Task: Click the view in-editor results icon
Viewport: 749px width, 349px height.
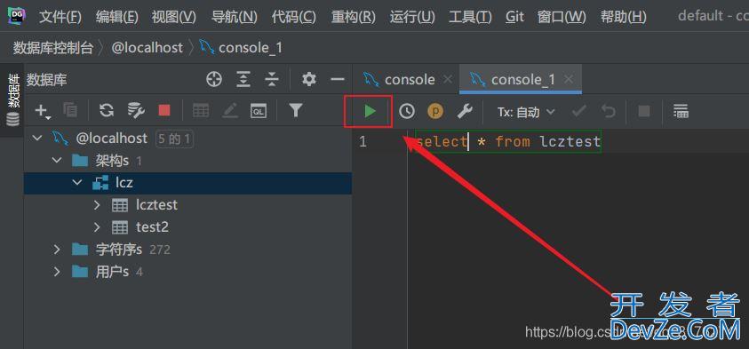Action: 681,112
